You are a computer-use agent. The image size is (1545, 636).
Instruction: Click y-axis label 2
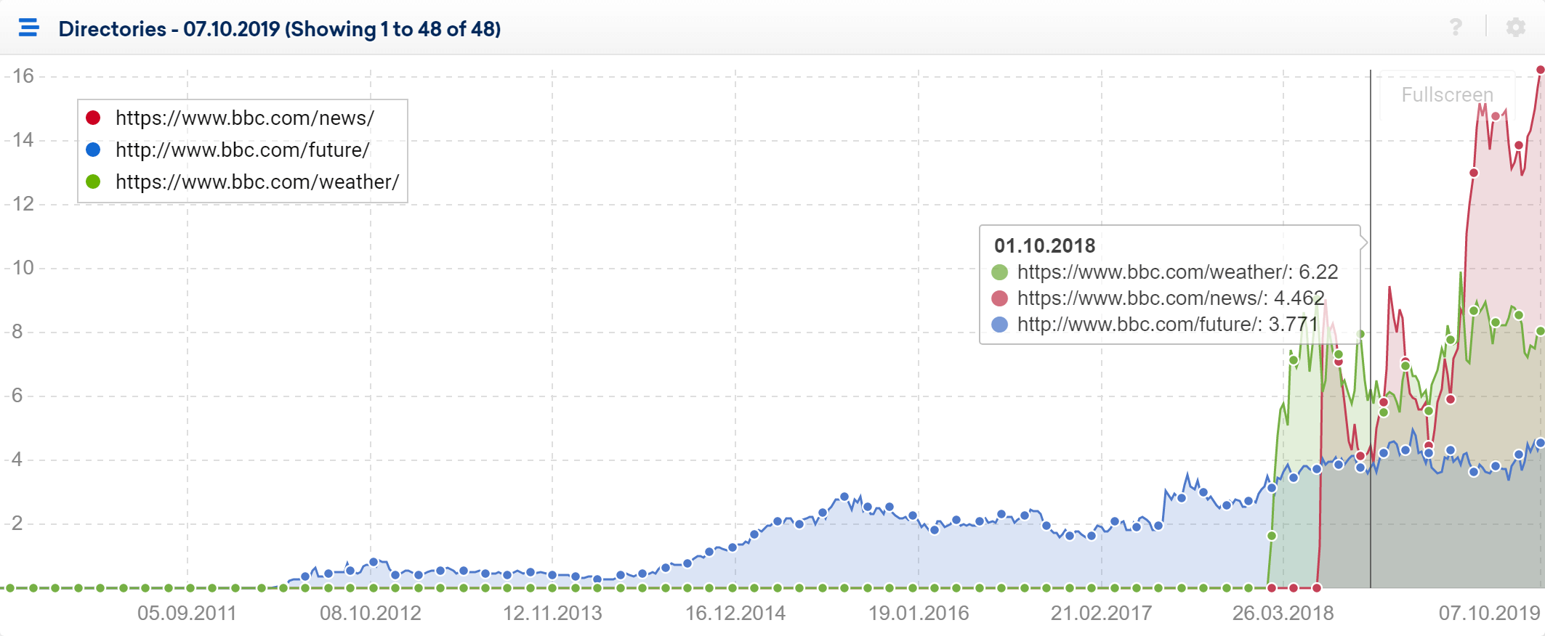pos(17,523)
